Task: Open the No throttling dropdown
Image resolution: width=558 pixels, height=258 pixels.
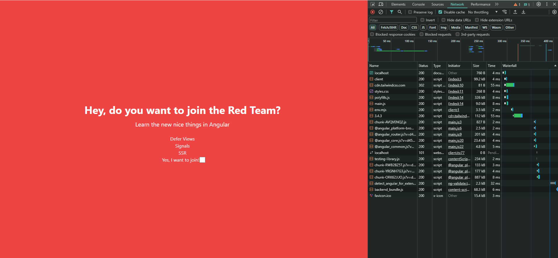Action: coord(483,12)
